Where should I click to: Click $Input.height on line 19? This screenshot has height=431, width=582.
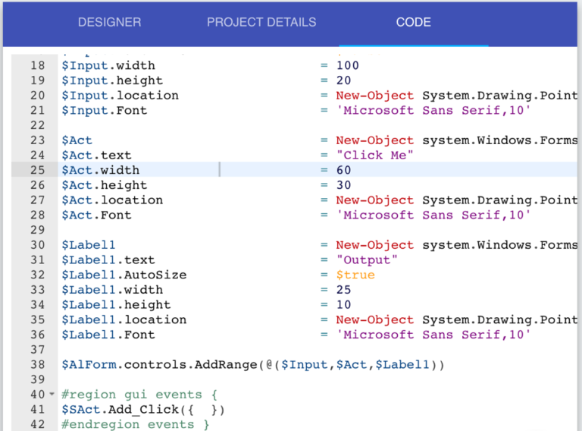[x=112, y=80]
